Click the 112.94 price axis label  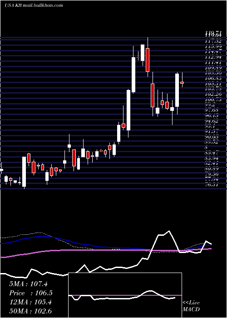[213, 57]
